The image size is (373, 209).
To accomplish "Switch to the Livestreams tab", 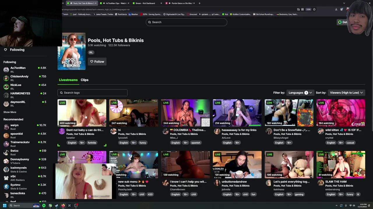I will [x=68, y=80].
